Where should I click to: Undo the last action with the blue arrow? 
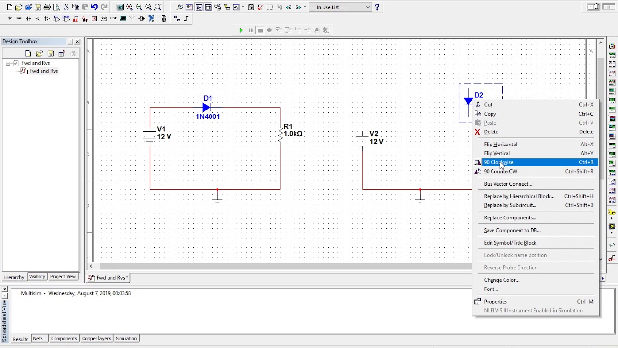tap(94, 7)
